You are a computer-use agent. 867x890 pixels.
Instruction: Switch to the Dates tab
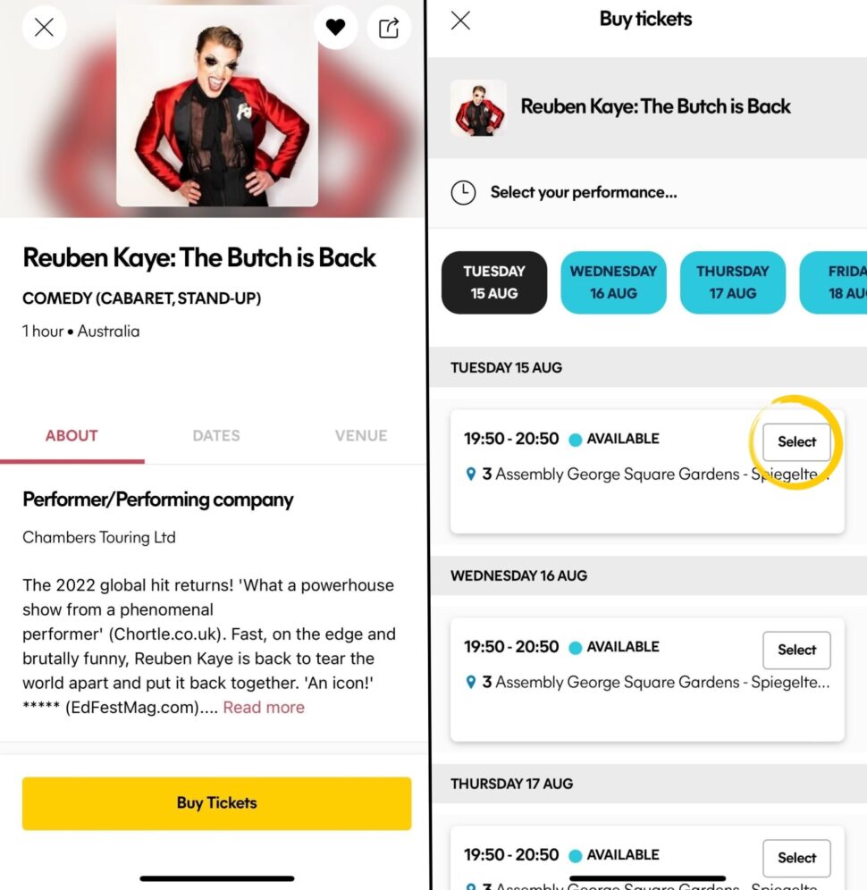pos(216,436)
